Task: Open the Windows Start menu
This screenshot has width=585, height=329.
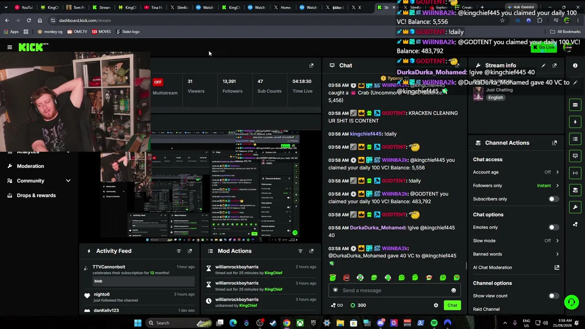Action: (x=138, y=323)
